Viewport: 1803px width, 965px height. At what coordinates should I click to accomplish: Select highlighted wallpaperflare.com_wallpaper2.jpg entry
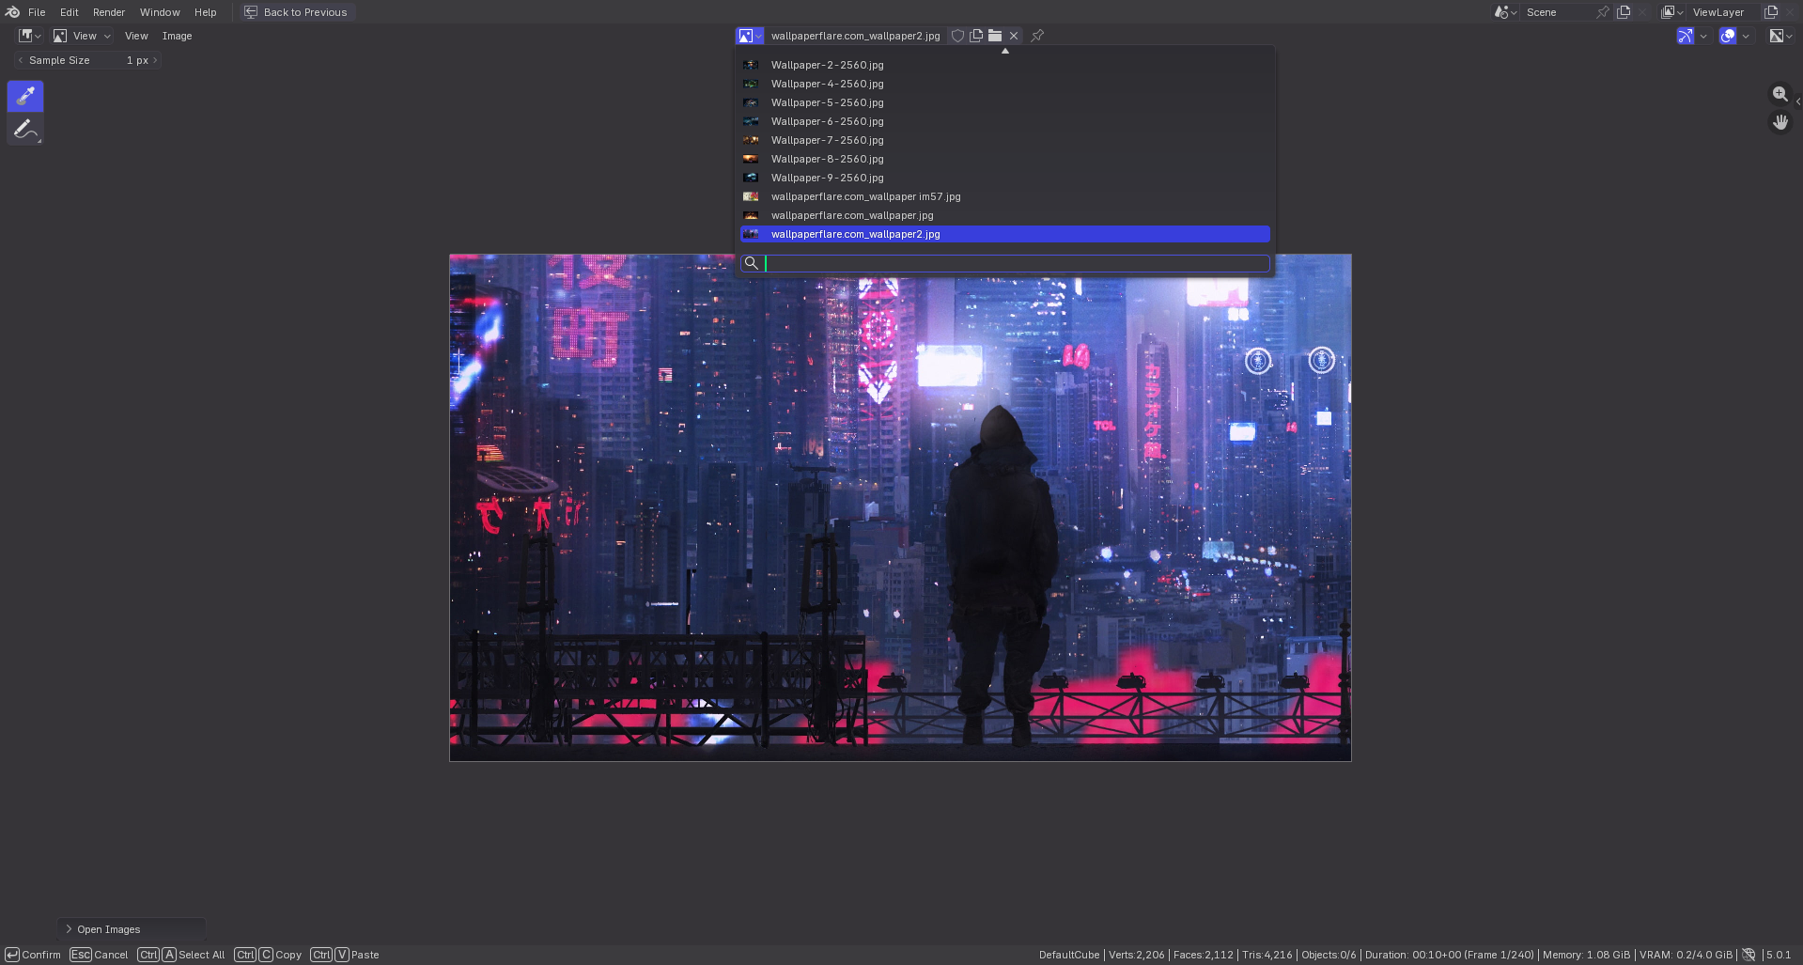1005,234
